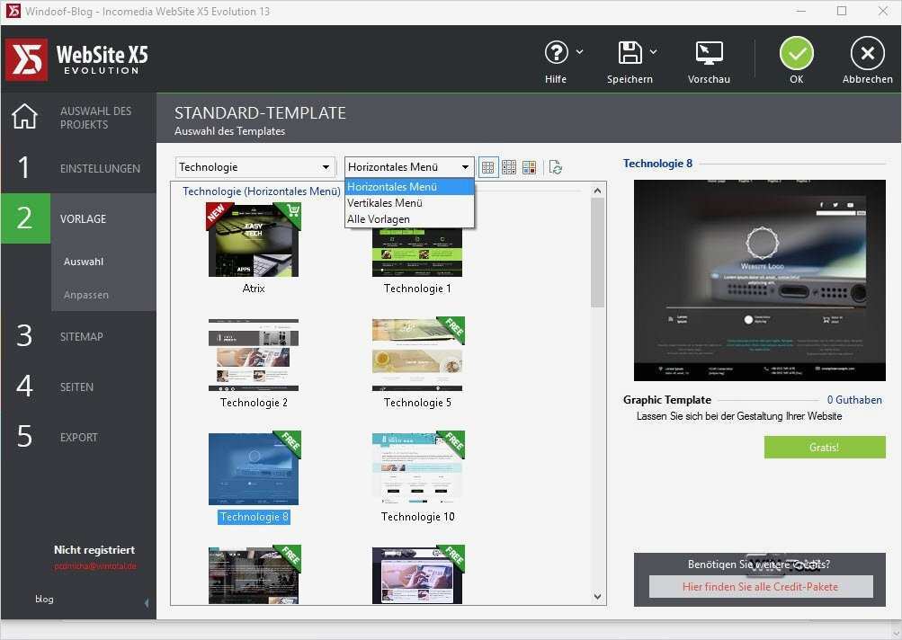Click the large Technologie 8 preview image
Viewport: 902px width, 640px height.
(x=759, y=280)
